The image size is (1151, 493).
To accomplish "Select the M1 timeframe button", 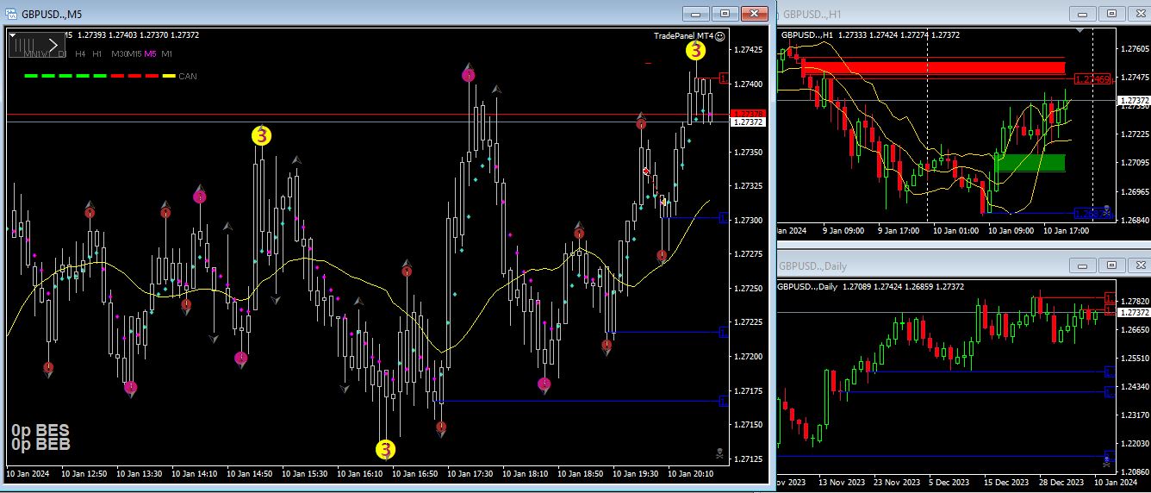I will 167,53.
